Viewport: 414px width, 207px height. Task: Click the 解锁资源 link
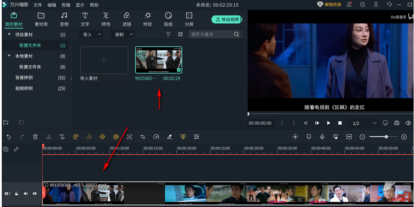tap(329, 4)
